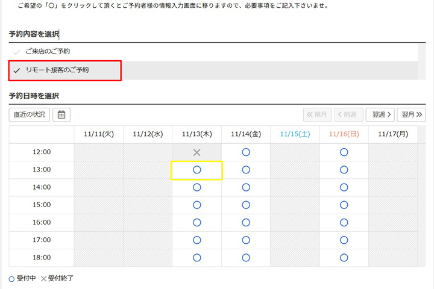
Task: Choose the 11/14 12:00 open circle
Action: click(x=246, y=152)
